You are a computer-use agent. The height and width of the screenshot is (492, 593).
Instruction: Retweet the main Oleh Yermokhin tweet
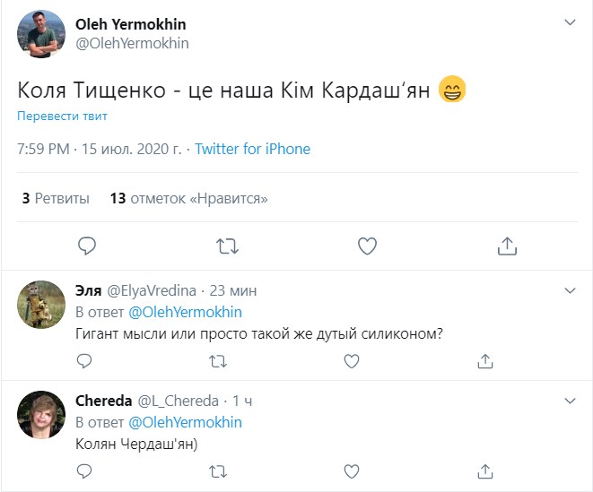(x=228, y=245)
